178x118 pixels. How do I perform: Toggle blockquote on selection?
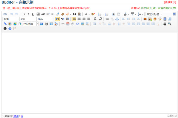coord(74,14)
